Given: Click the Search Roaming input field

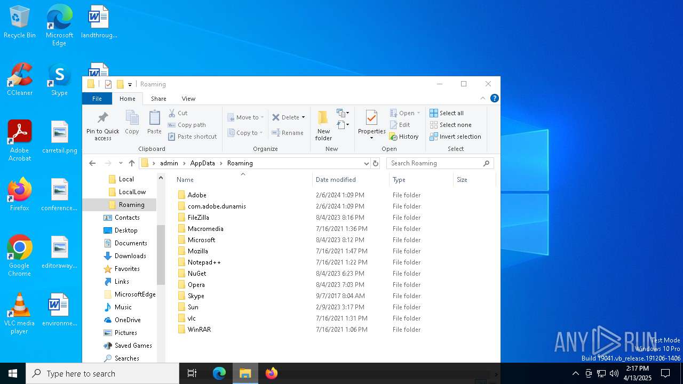Looking at the screenshot, I should point(440,163).
